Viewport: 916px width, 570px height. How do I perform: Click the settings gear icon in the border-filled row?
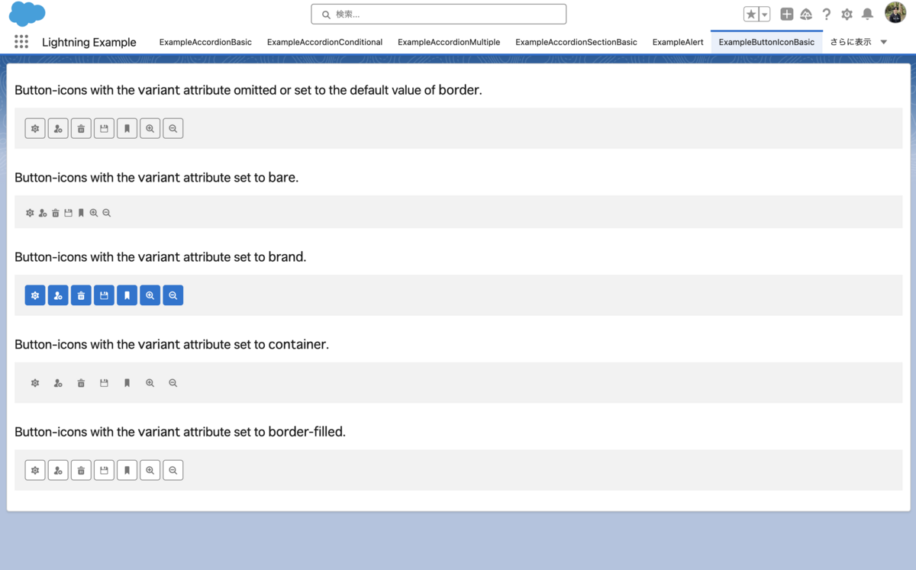(35, 470)
